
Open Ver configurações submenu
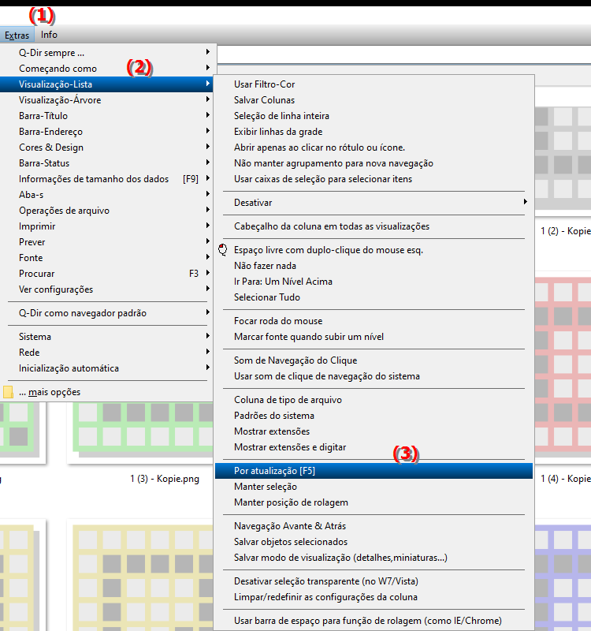(x=106, y=289)
